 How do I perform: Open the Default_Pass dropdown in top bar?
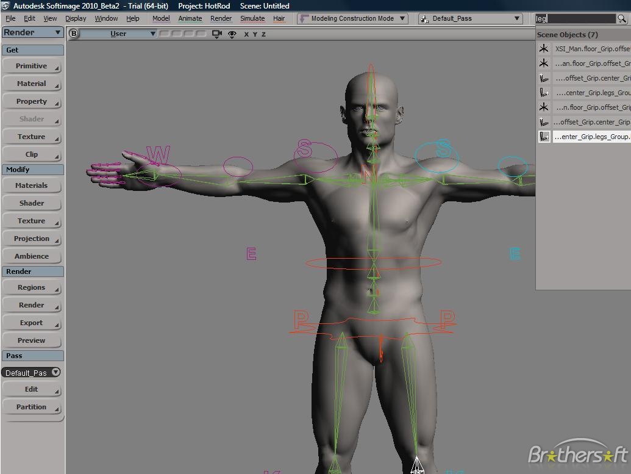tap(470, 18)
